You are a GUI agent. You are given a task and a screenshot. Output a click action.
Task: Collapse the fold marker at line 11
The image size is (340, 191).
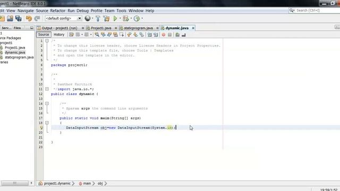(x=47, y=89)
